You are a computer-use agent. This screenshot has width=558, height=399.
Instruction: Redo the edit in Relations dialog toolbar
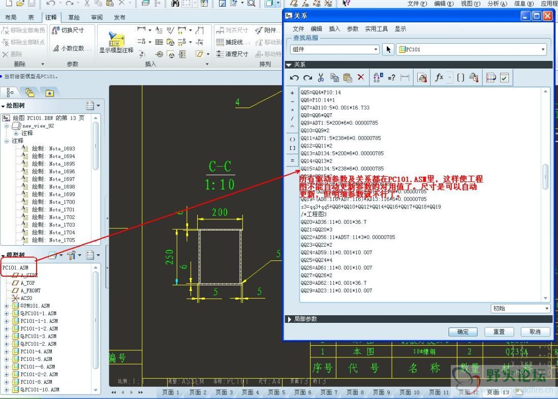point(307,78)
